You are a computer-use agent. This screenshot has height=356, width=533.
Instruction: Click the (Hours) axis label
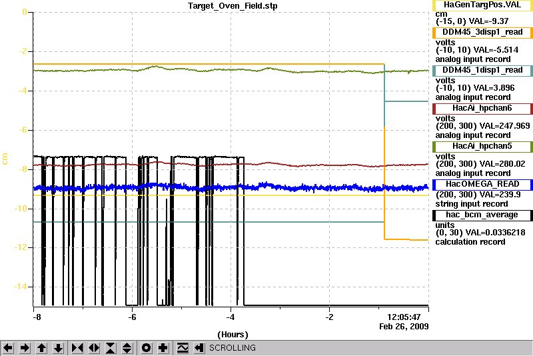coord(233,335)
